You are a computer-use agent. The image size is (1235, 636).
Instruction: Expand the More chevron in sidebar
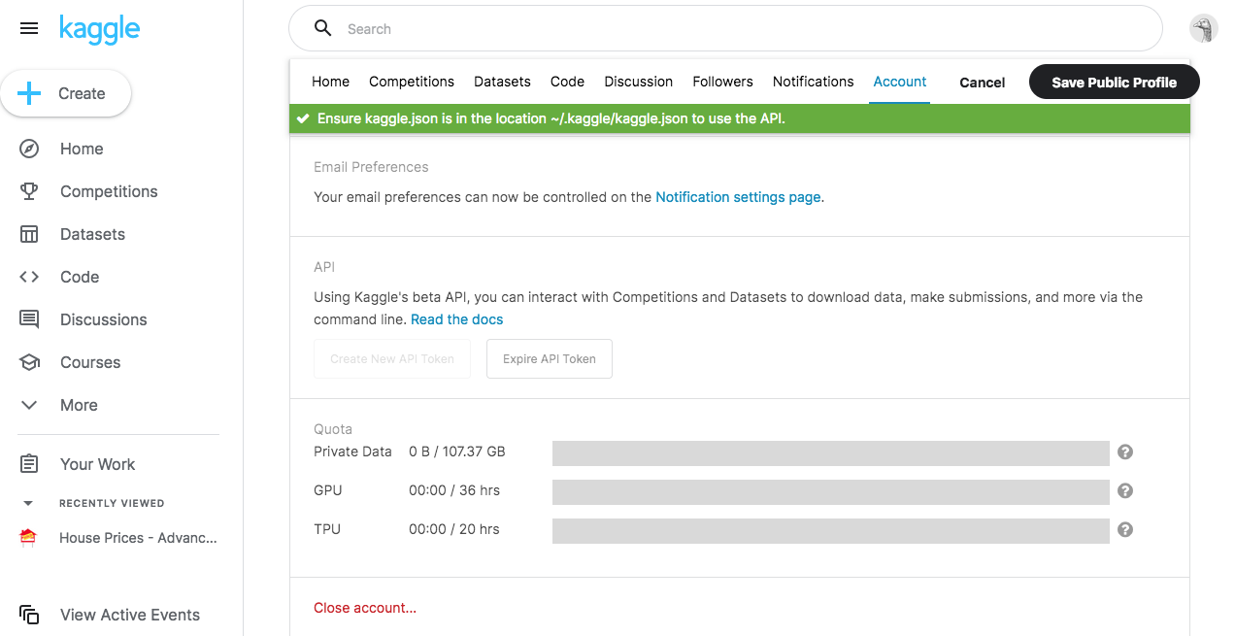pyautogui.click(x=29, y=405)
